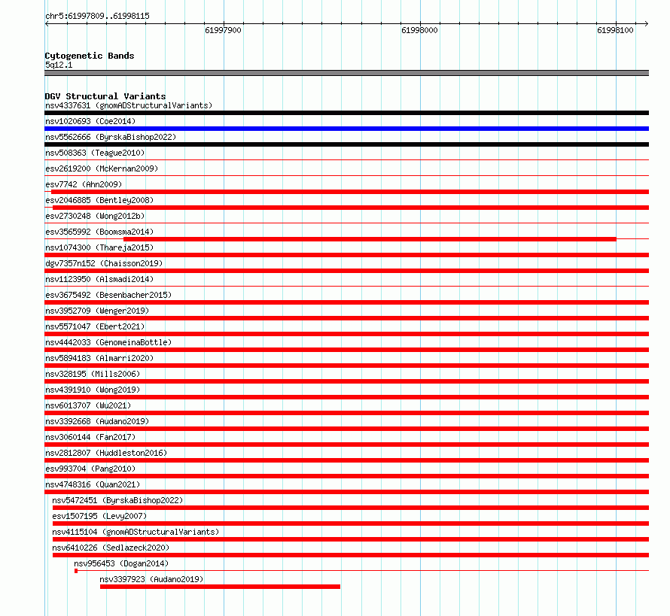Image resolution: width=670 pixels, height=616 pixels.
Task: Click the 61997900 ruler tick label
Action: point(223,30)
